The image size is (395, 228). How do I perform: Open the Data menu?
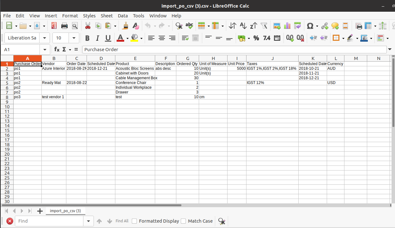pos(123,15)
